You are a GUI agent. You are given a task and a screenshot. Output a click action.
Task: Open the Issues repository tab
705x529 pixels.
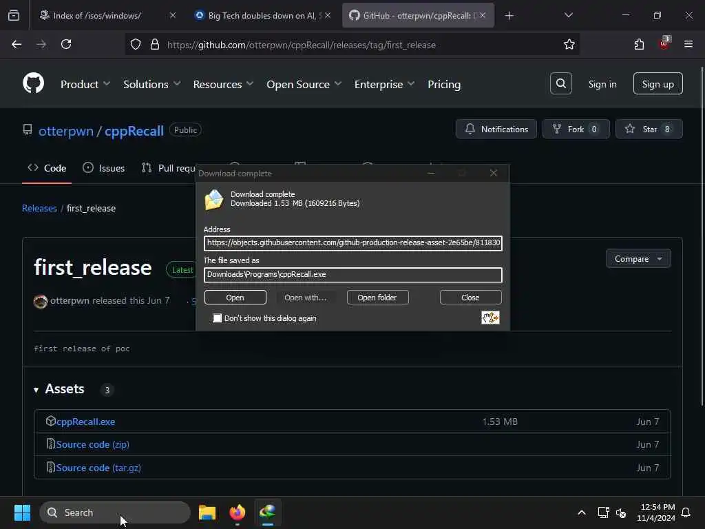coord(104,168)
